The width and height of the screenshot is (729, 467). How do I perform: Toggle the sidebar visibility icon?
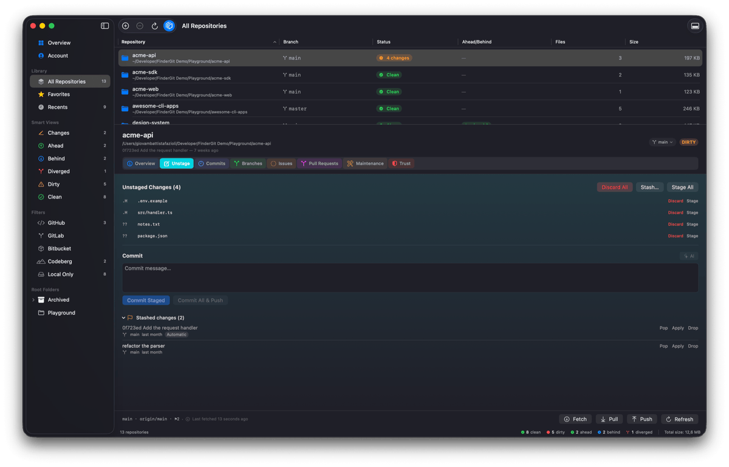point(104,26)
